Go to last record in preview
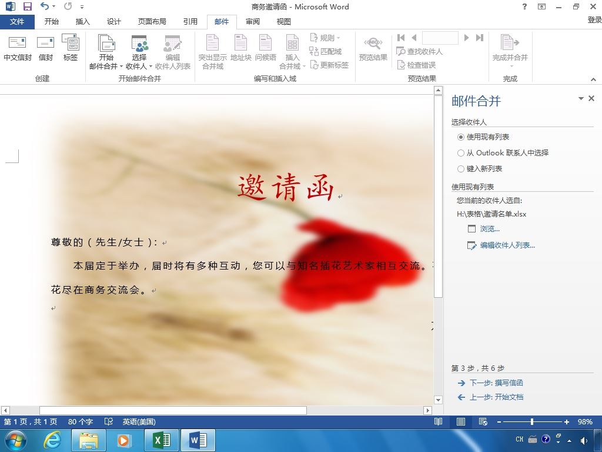The image size is (602, 452). (480, 38)
